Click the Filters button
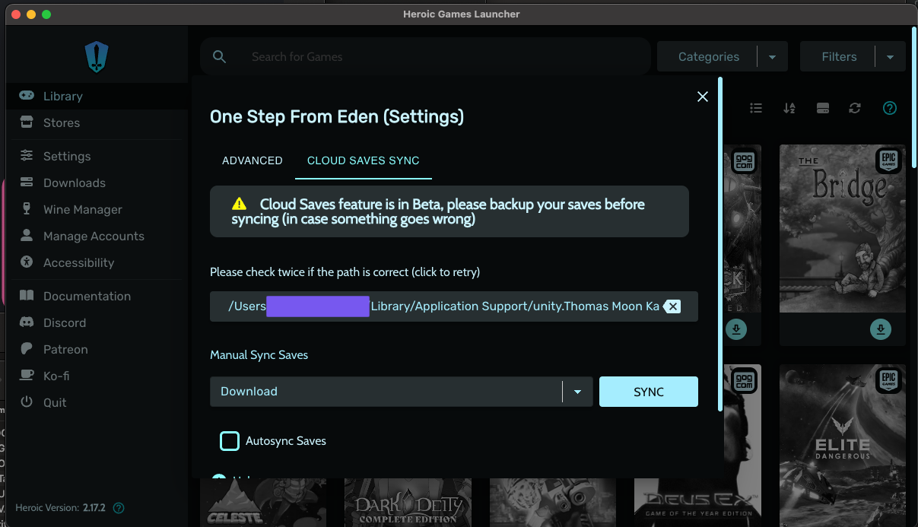The image size is (918, 527). [x=839, y=56]
